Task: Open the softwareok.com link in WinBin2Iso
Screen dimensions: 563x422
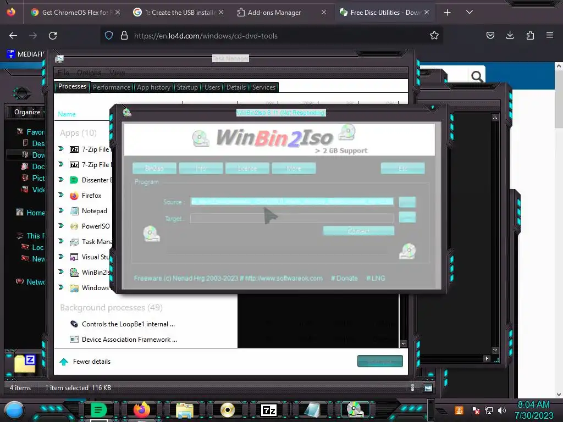Action: coord(284,278)
